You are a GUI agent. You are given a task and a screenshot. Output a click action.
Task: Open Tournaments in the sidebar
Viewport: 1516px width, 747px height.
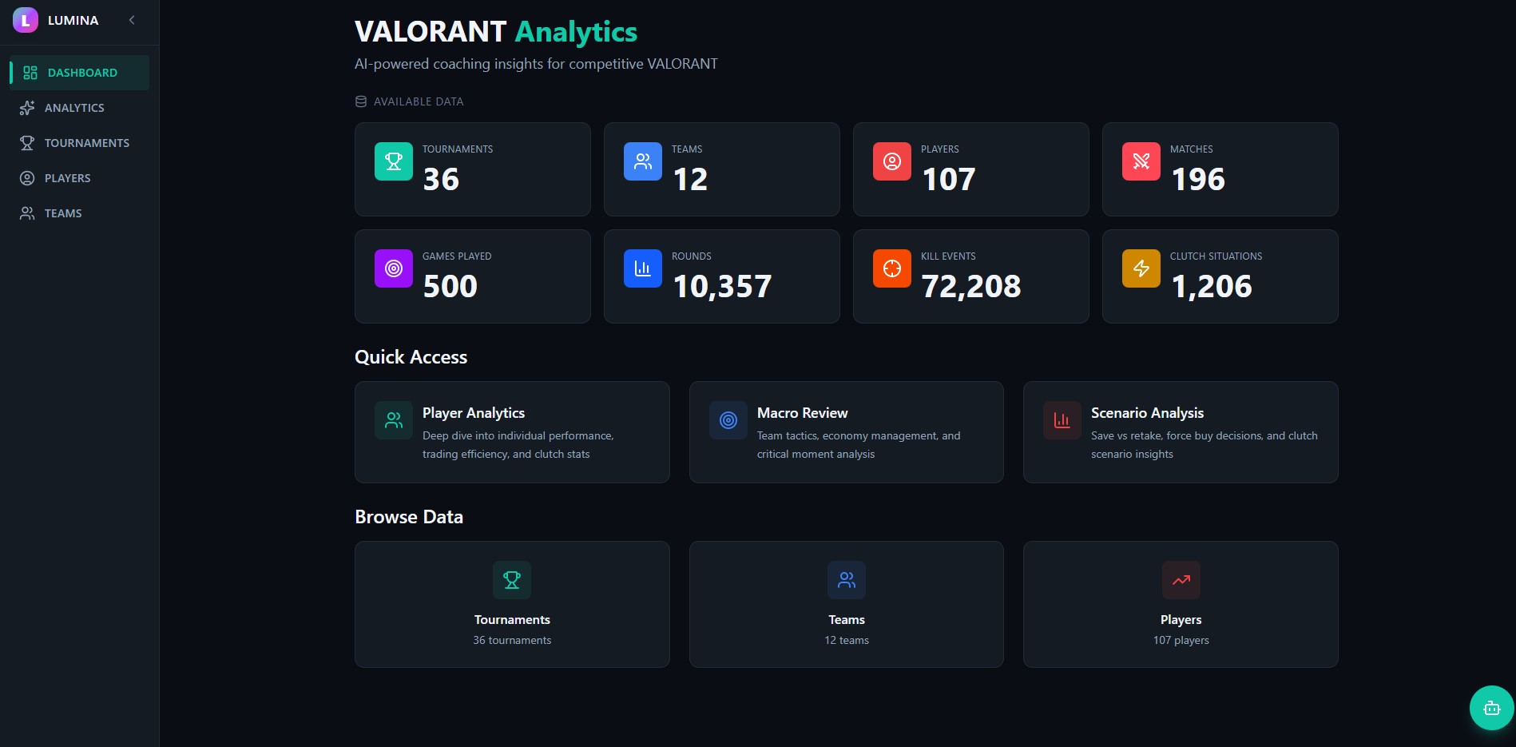[x=79, y=143]
